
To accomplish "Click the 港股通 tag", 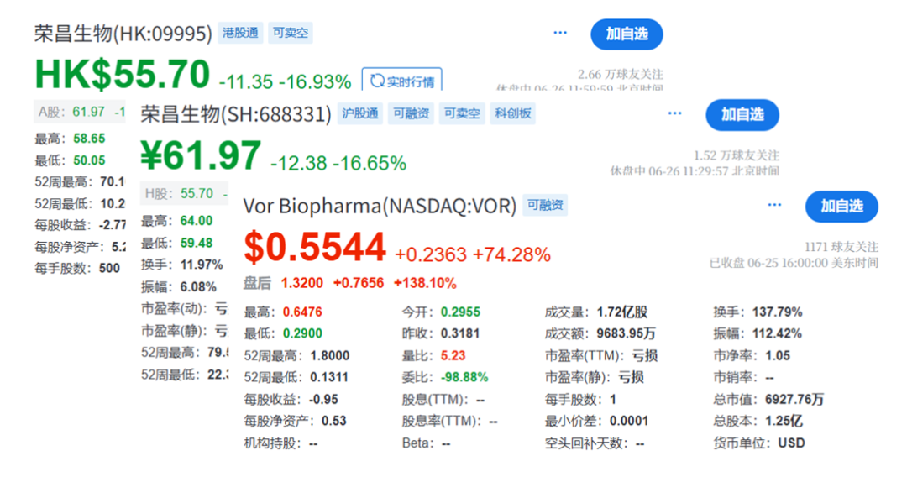I will coord(240,33).
